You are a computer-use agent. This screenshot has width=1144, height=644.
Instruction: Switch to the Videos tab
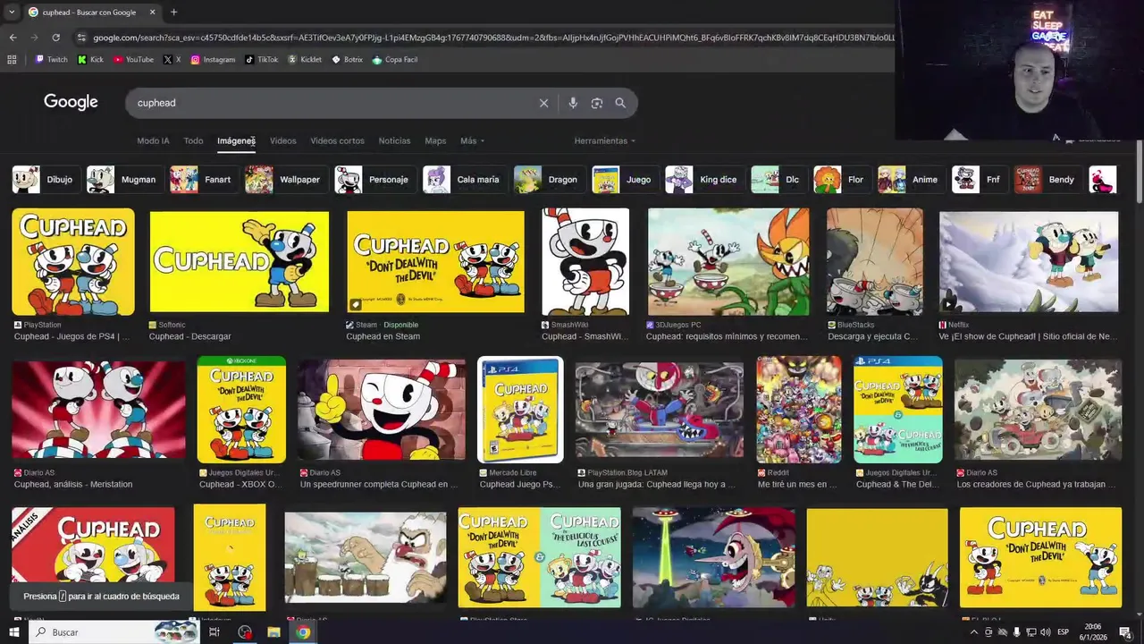click(282, 140)
